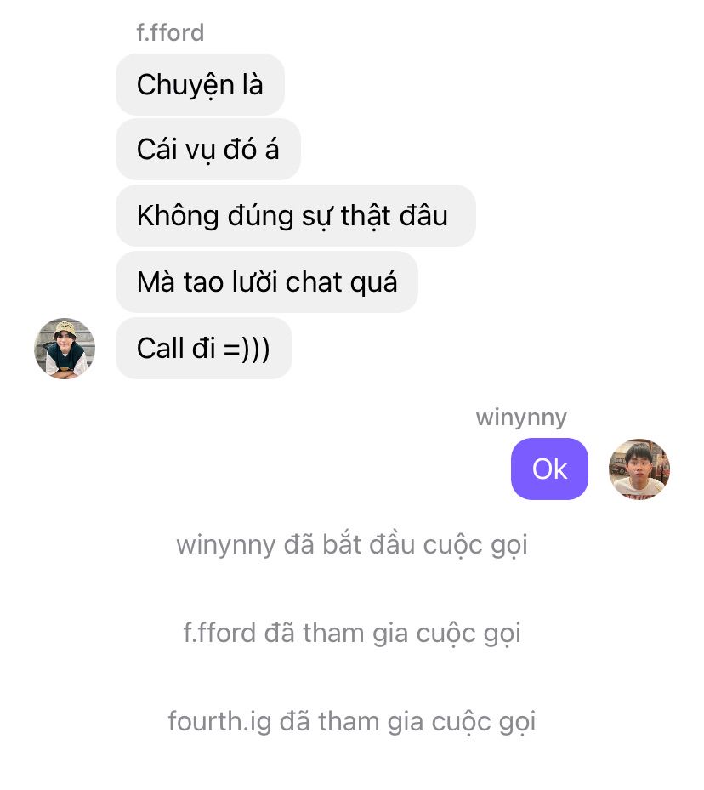
Task: Click the '=)))' emoticon in Call message
Action: (247, 349)
